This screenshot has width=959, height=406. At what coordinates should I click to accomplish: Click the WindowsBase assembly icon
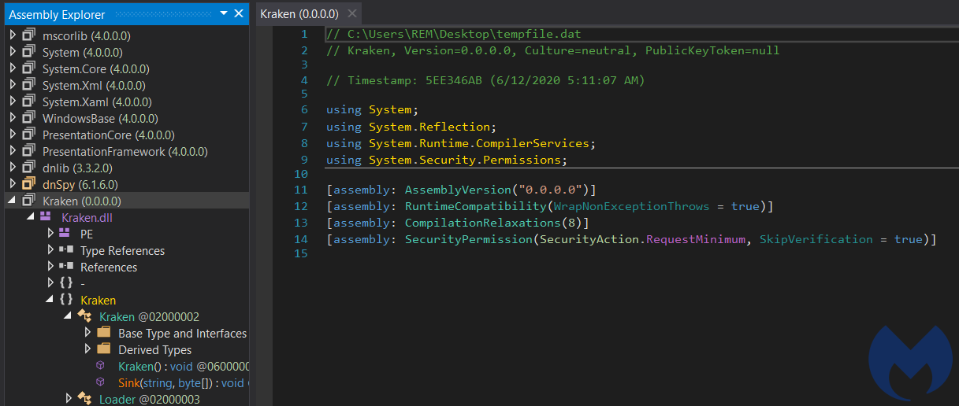pos(29,118)
